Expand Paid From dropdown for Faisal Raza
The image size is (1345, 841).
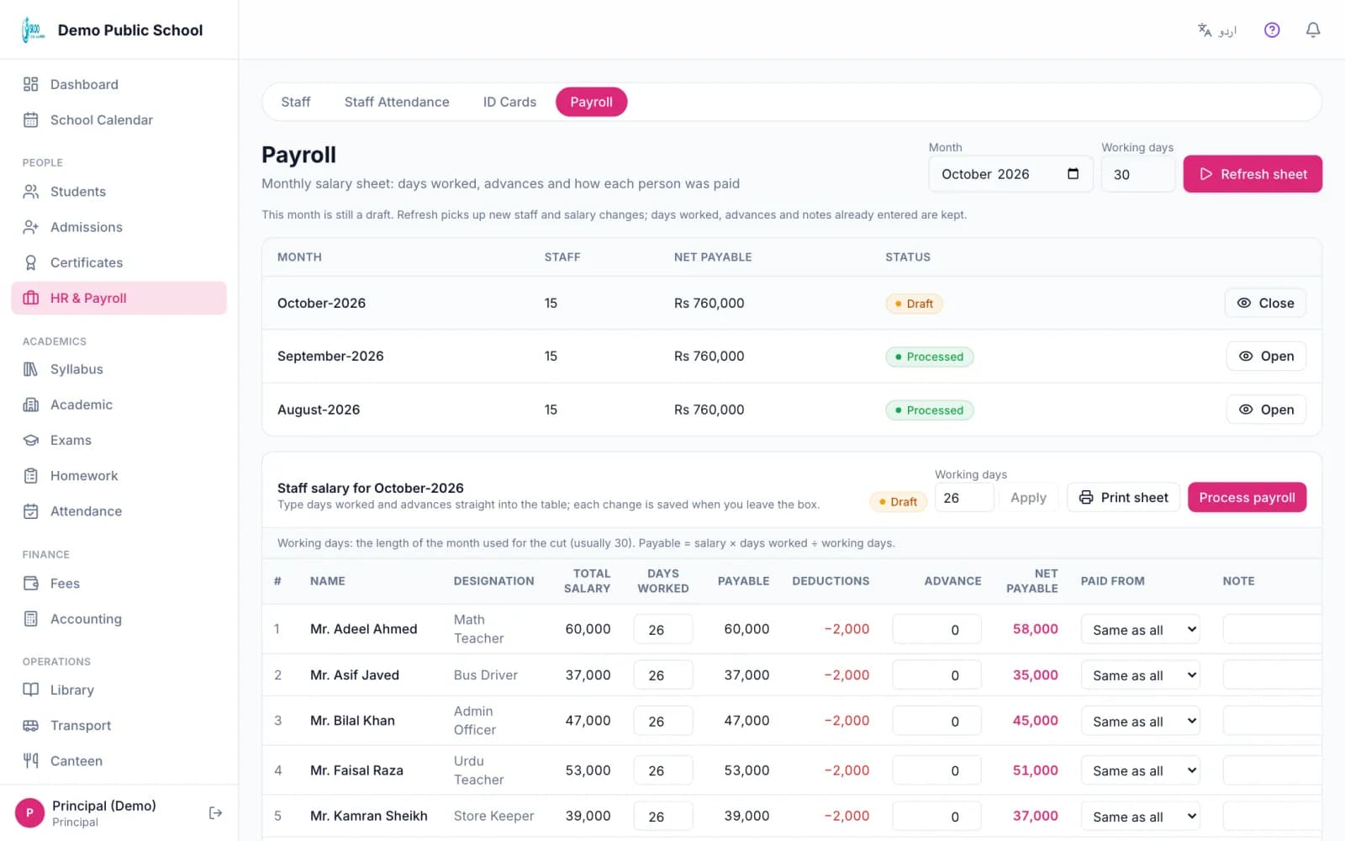point(1140,770)
